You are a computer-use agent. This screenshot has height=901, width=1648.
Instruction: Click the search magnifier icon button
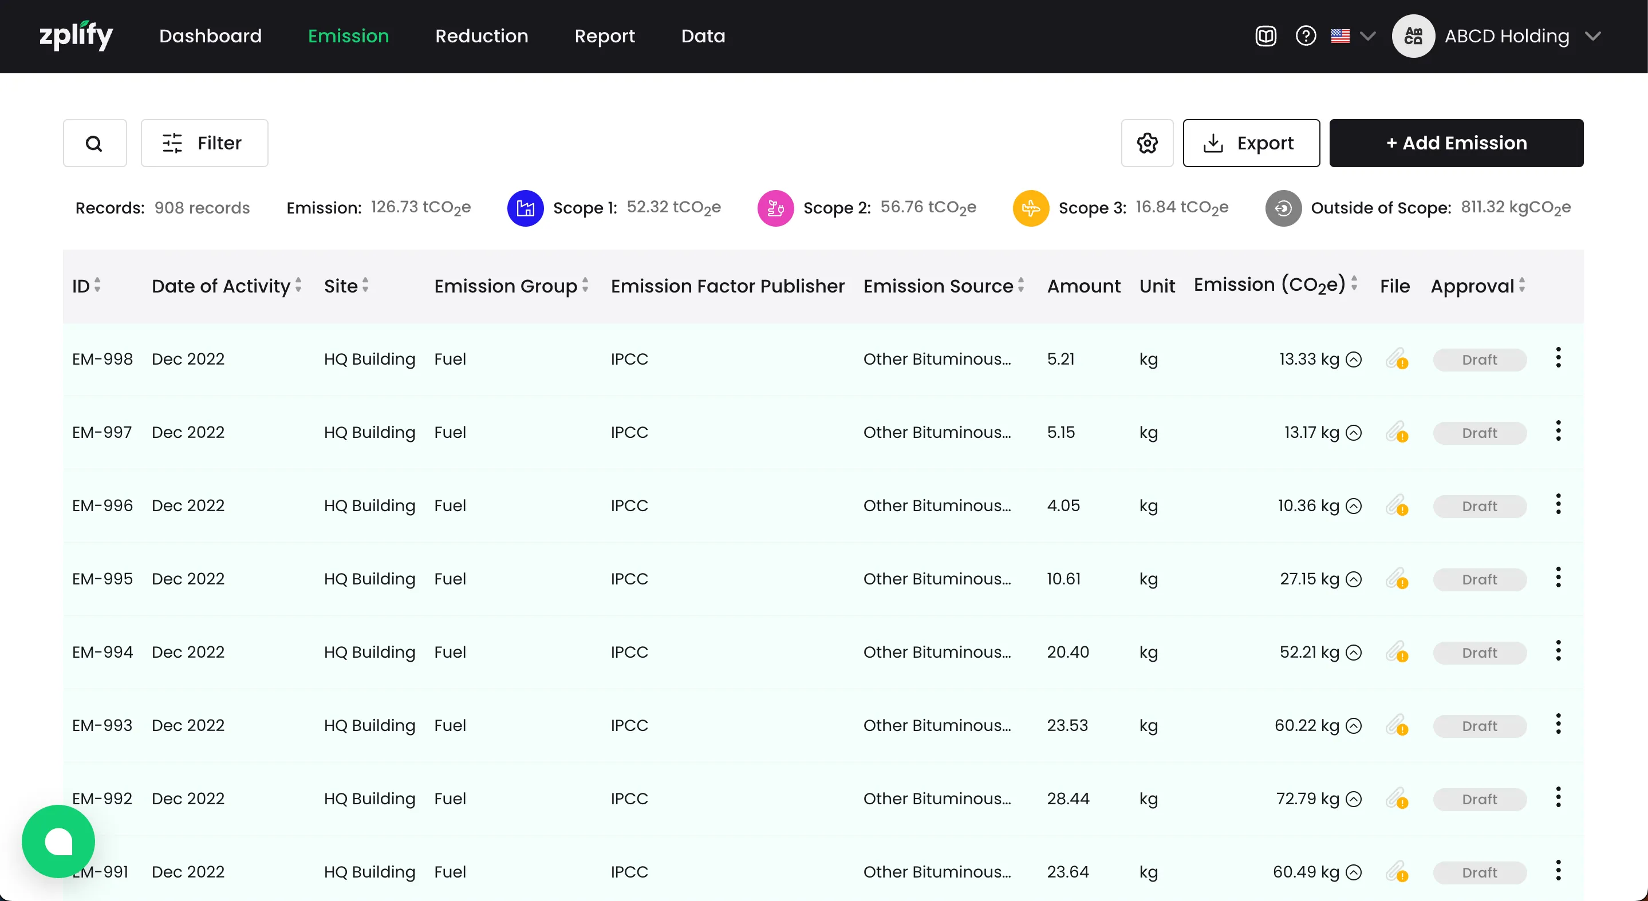pos(94,143)
